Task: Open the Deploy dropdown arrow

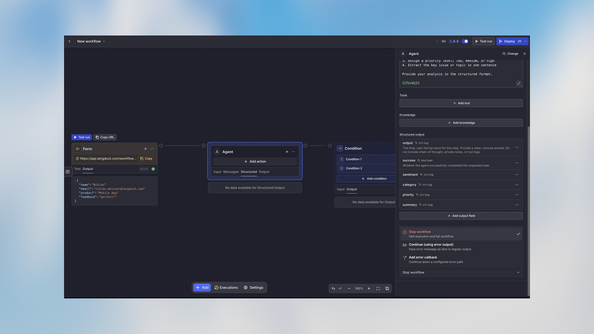Action: coord(525,41)
